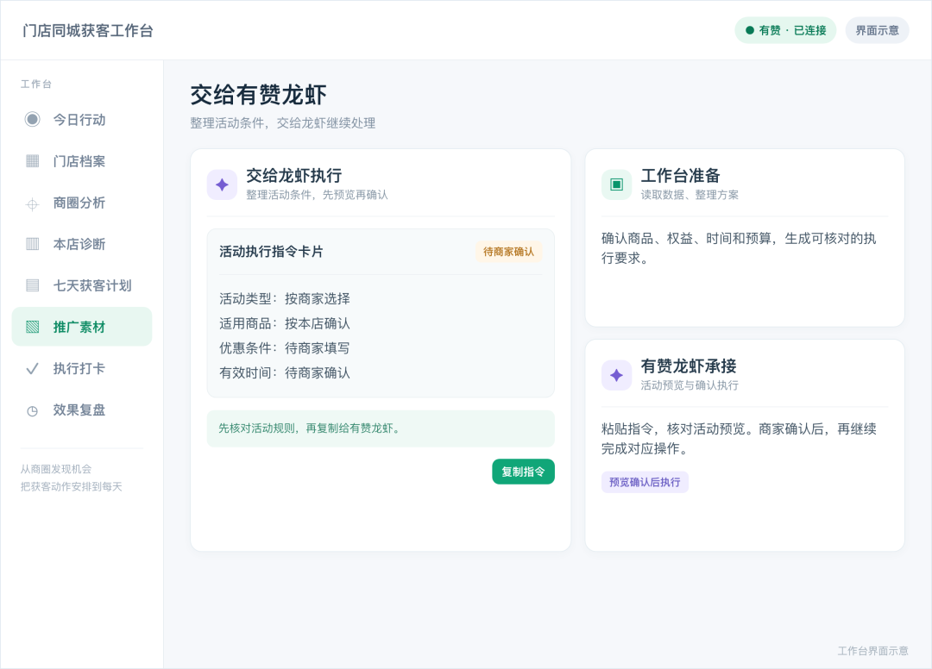This screenshot has width=932, height=669.
Task: Click the 今日行动 circle icon
Action: (33, 119)
